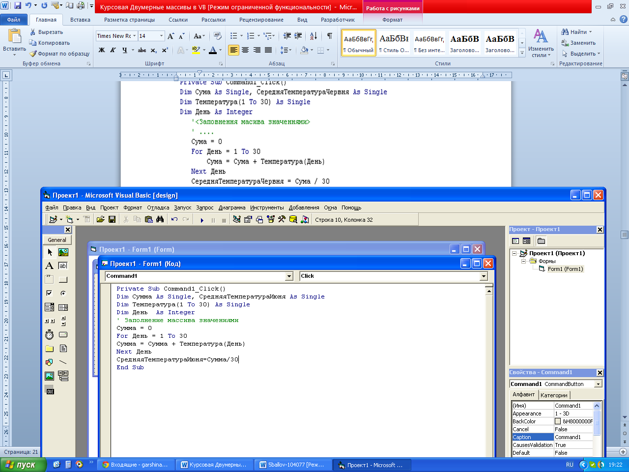This screenshot has height=472, width=629.
Task: Pick the CommandButton tool in the toolbox
Action: pos(63,280)
